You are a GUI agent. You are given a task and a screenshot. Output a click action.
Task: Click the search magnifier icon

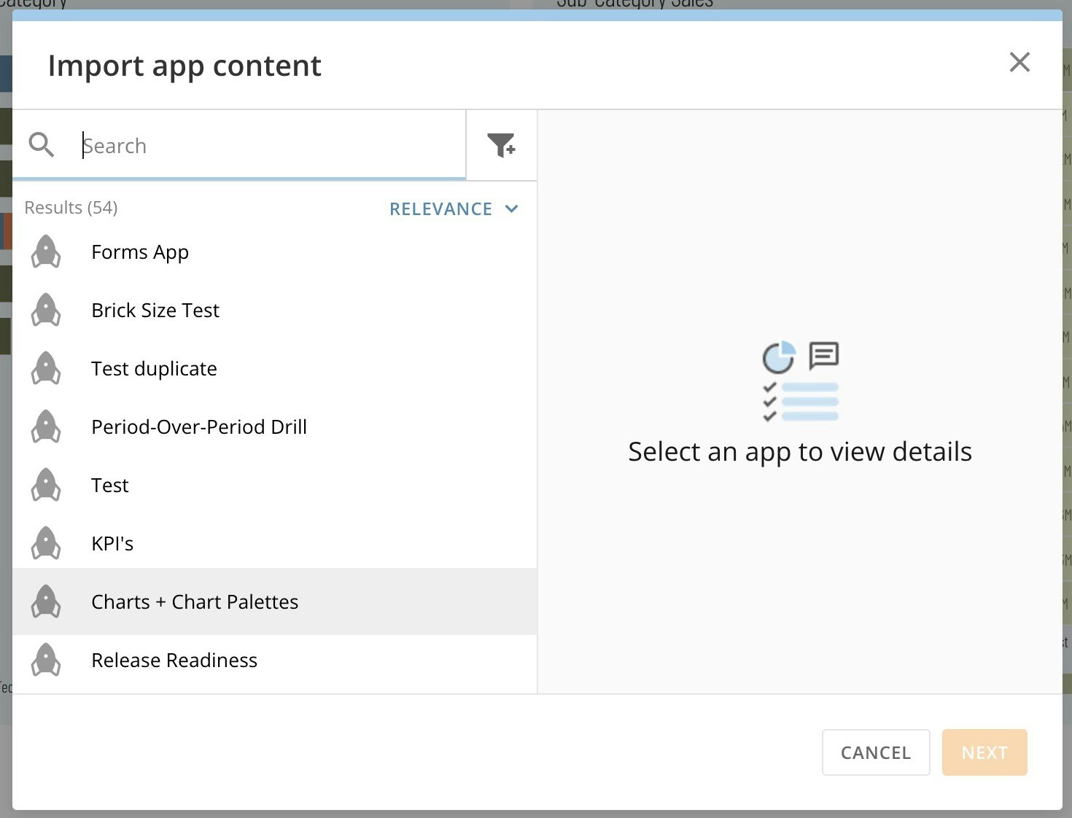[42, 144]
